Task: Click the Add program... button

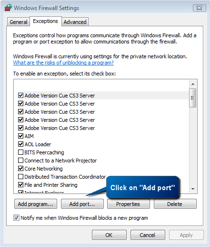Action: click(36, 204)
